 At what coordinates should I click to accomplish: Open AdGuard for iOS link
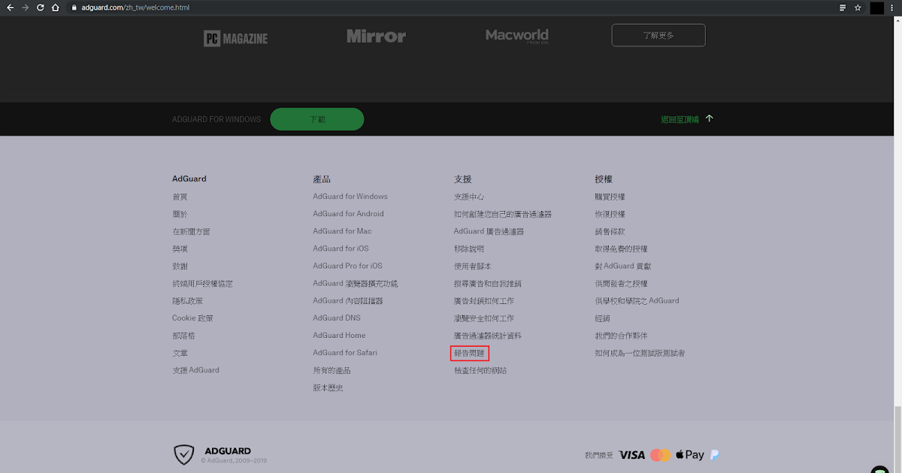click(x=341, y=249)
